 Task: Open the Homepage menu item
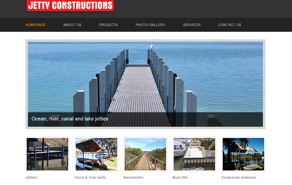coord(35,25)
